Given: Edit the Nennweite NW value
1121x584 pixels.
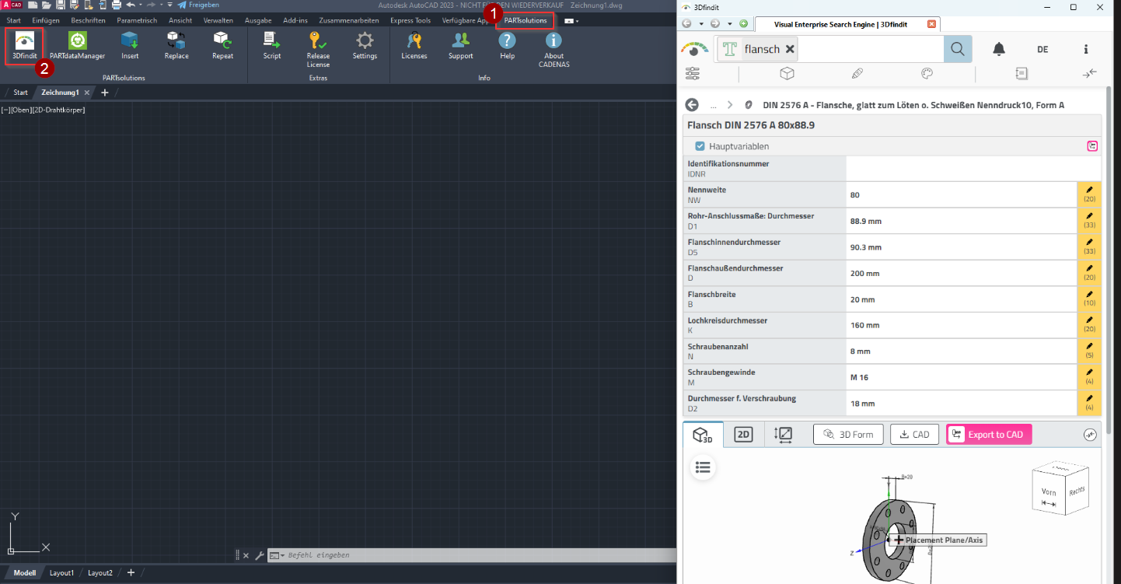Looking at the screenshot, I should click(x=1089, y=194).
